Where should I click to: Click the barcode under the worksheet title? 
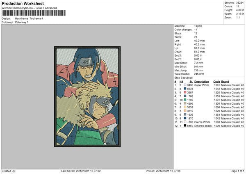tap(34, 13)
